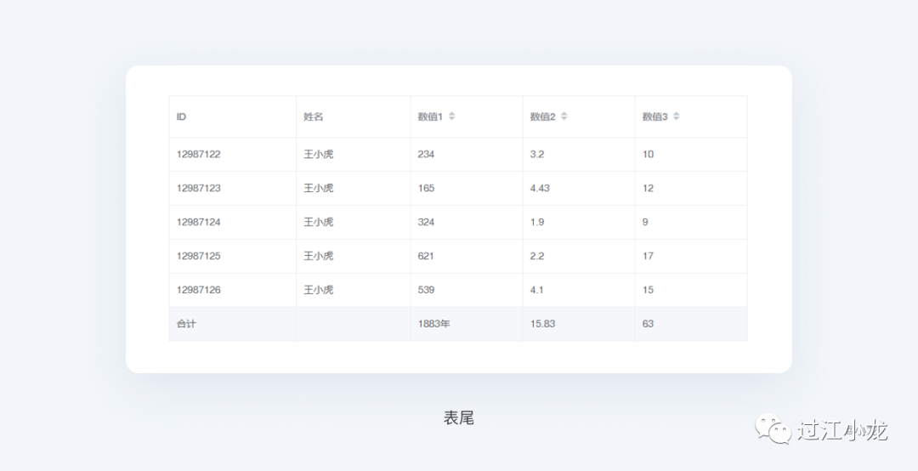Click the value 234 in 数值1
The image size is (918, 471).
[426, 154]
